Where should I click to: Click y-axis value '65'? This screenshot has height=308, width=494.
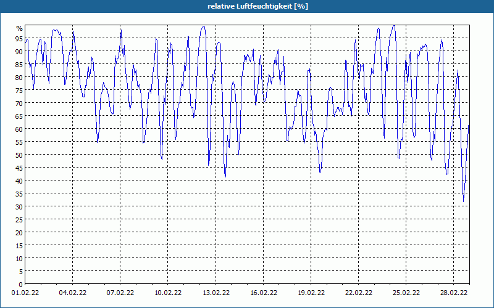coord(19,116)
